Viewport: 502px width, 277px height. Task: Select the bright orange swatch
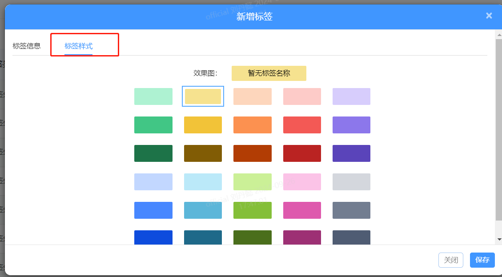252,125
